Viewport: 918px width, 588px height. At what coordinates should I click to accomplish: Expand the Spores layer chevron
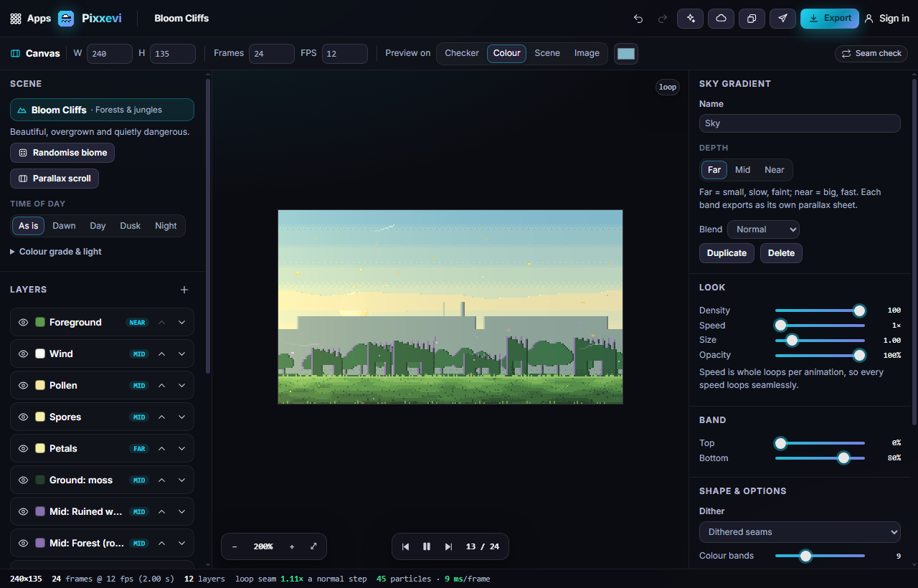point(182,417)
